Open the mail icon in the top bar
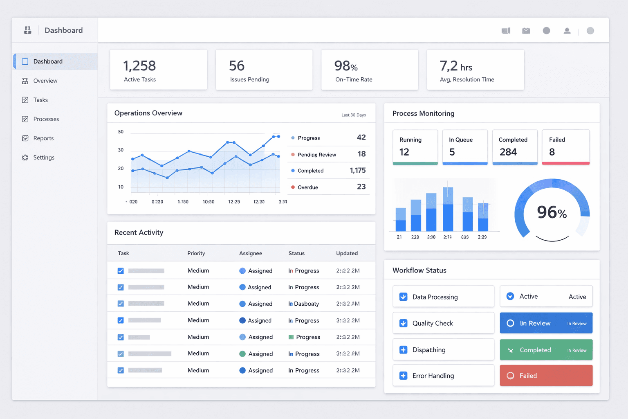 click(x=526, y=30)
